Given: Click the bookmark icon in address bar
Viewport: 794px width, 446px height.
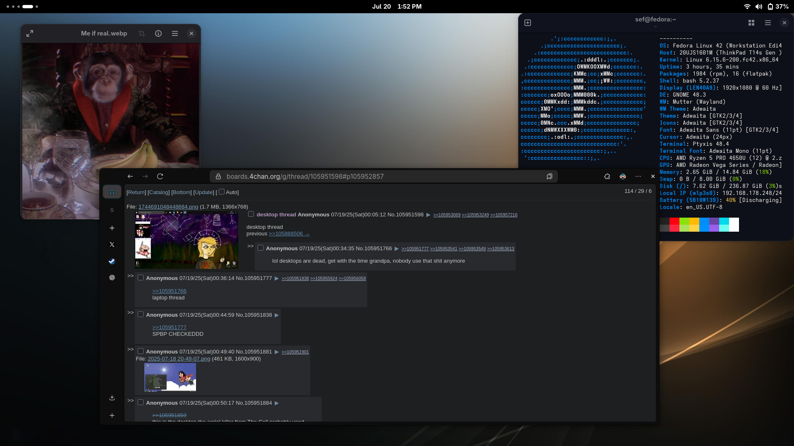Looking at the screenshot, I should [x=549, y=176].
